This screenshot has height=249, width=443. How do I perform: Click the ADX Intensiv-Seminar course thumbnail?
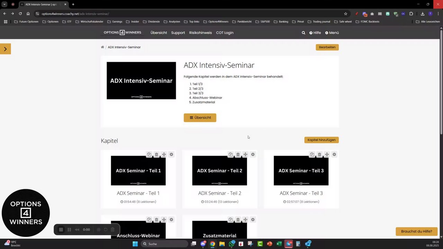tap(141, 81)
